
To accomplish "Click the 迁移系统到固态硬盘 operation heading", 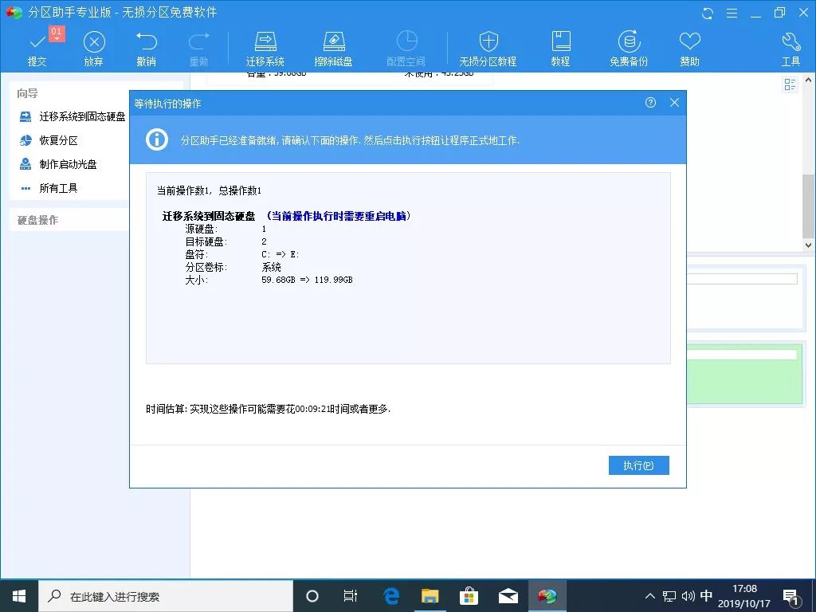I will pos(209,216).
